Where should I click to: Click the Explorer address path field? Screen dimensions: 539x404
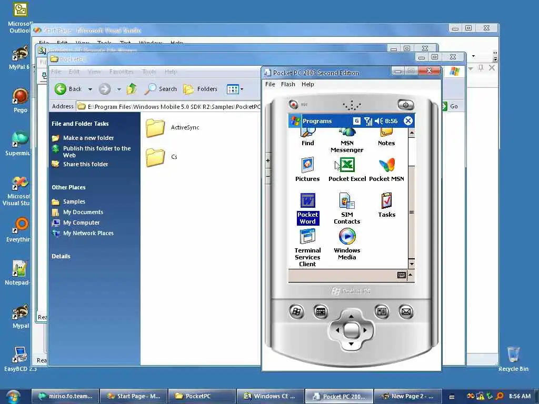coord(168,106)
